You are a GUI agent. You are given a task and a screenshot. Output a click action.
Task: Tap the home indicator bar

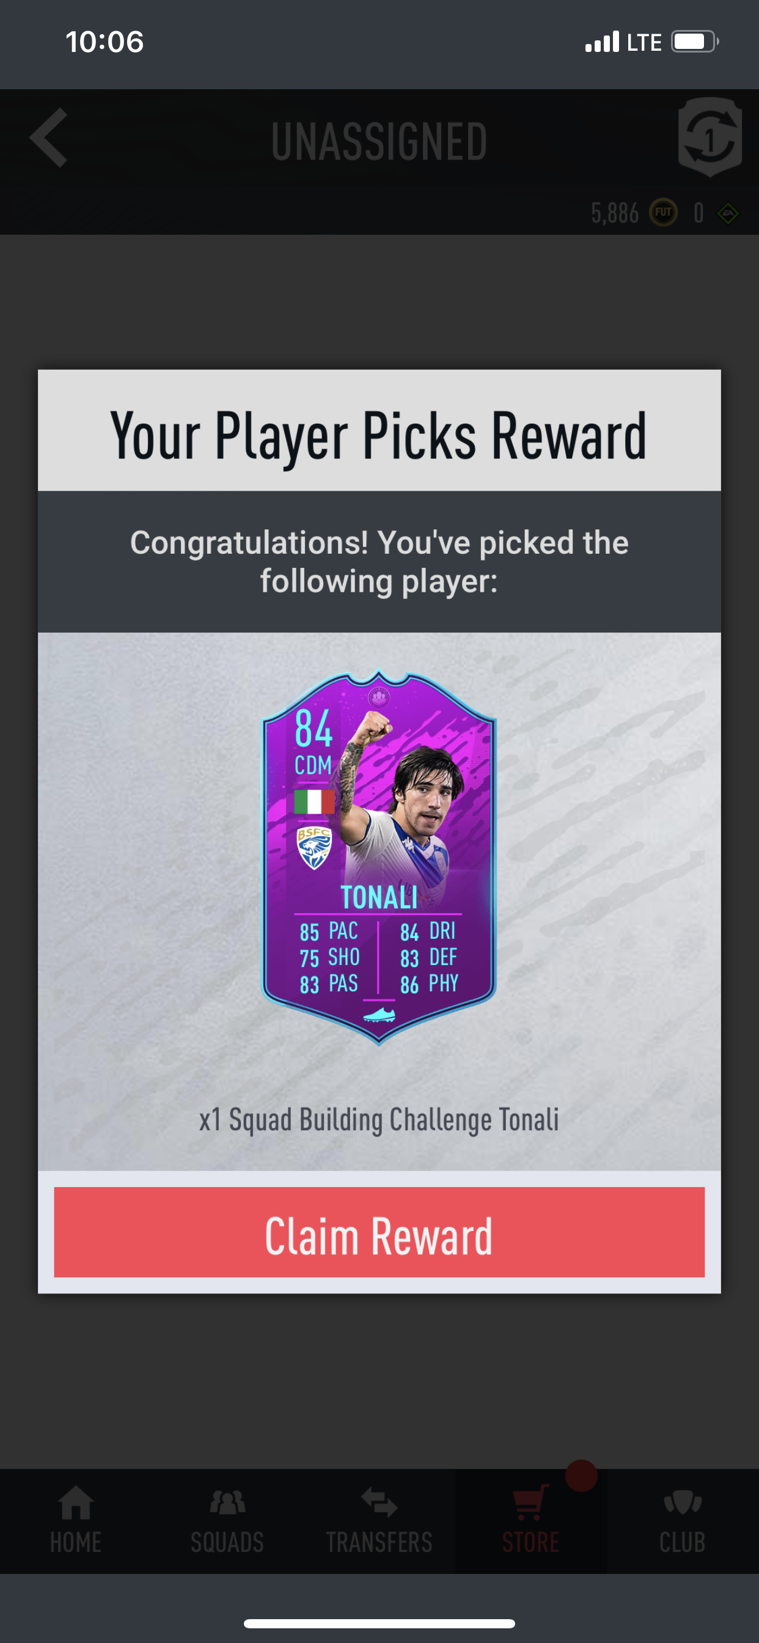(x=380, y=1623)
